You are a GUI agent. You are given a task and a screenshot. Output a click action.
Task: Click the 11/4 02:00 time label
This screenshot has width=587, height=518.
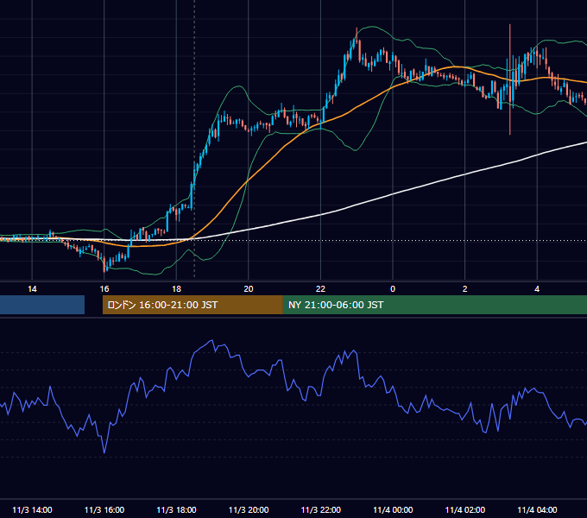coord(465,509)
